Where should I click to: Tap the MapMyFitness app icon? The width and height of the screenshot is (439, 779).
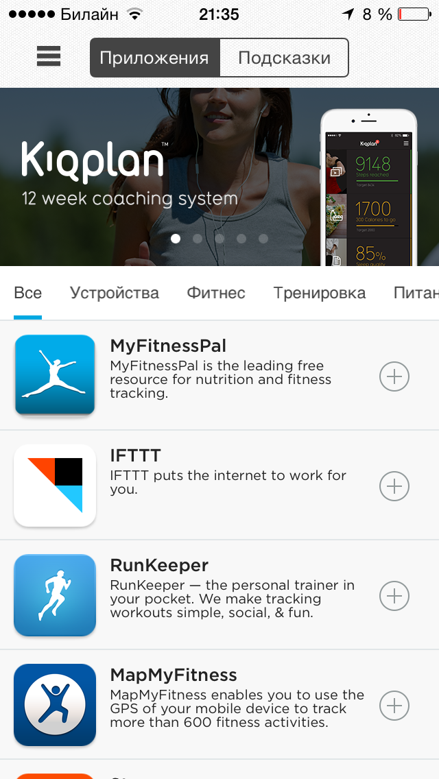55,705
